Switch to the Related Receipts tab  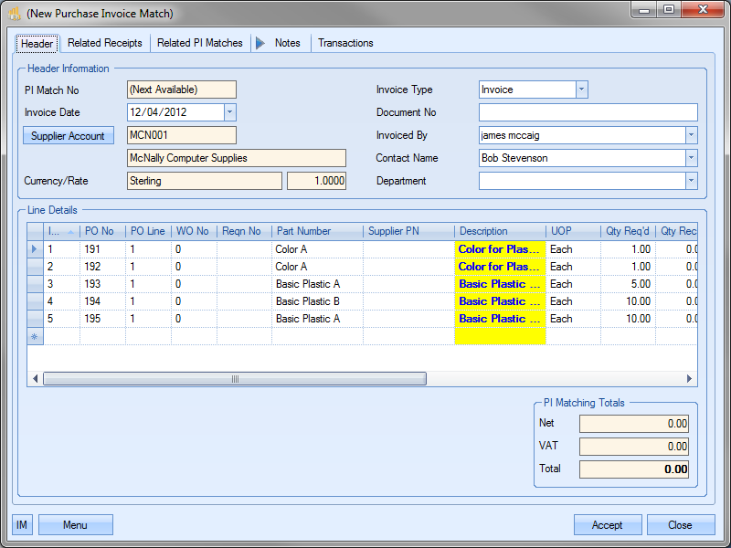click(105, 43)
